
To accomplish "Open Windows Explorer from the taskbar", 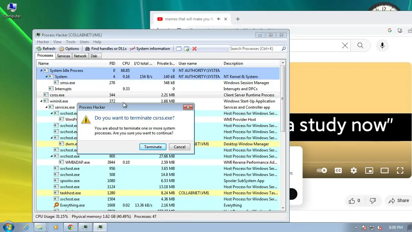I will [40, 227].
